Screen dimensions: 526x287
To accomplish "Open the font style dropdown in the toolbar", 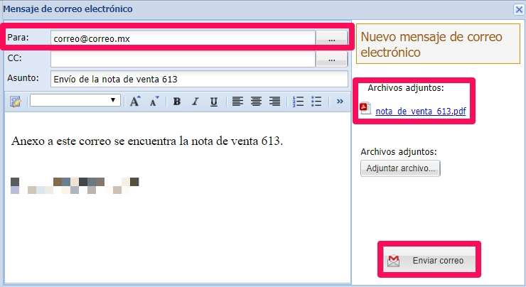I will pyautogui.click(x=75, y=100).
